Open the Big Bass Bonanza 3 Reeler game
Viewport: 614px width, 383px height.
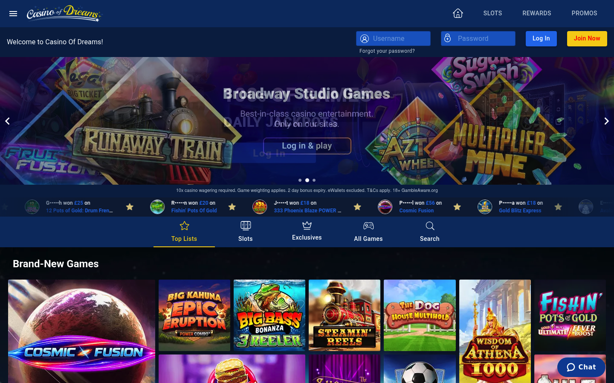coord(269,315)
